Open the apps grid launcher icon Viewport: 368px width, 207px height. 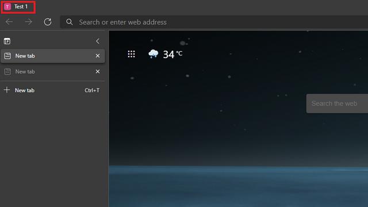point(132,54)
